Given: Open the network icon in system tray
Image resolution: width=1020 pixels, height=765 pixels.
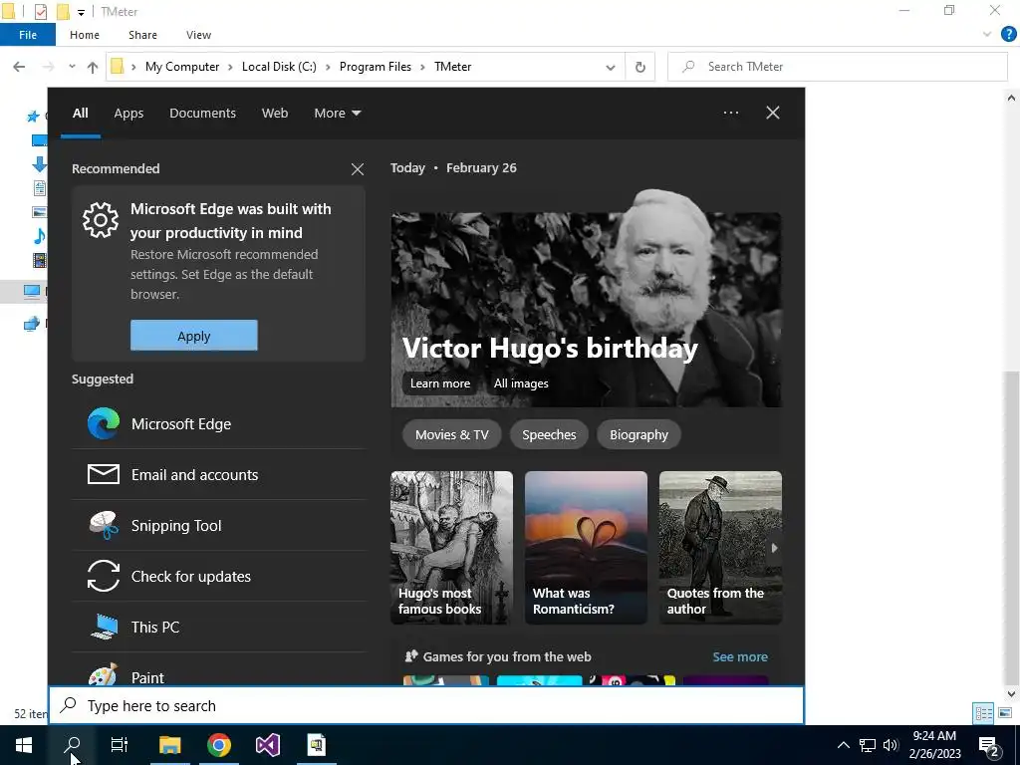Looking at the screenshot, I should pos(868,745).
